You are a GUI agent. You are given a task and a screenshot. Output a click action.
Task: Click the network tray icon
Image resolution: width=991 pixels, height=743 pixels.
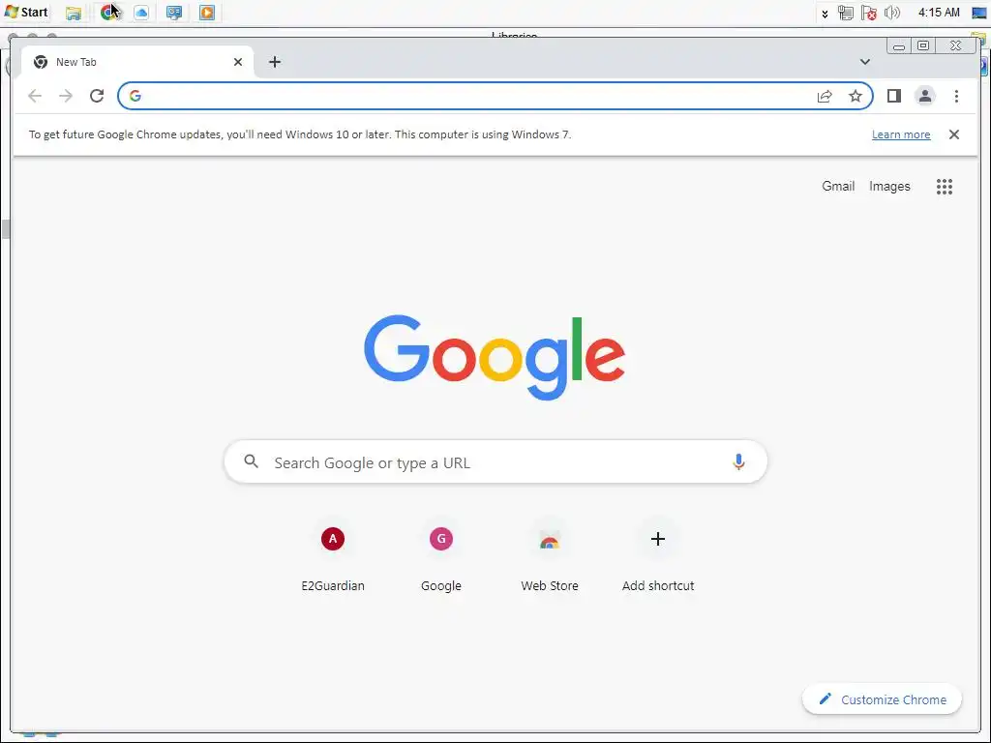tap(846, 13)
